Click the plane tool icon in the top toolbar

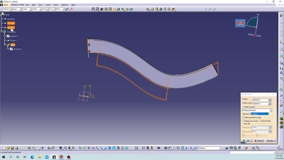point(214,9)
